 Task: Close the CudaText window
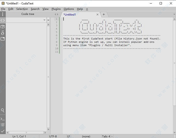pyautogui.click(x=171, y=3)
